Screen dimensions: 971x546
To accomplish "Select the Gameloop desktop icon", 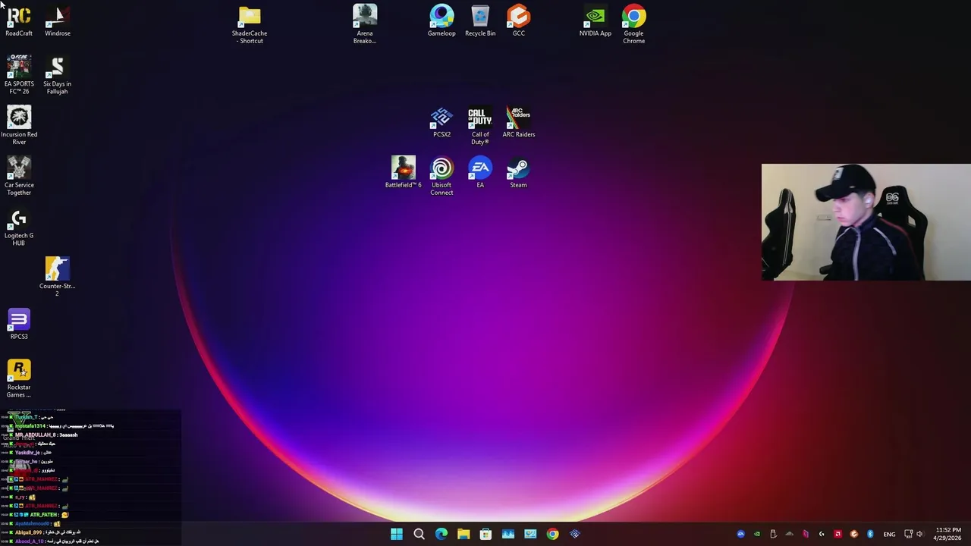I will tap(442, 21).
